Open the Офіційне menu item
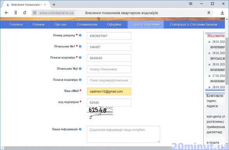229x150 pixels. click(x=114, y=25)
